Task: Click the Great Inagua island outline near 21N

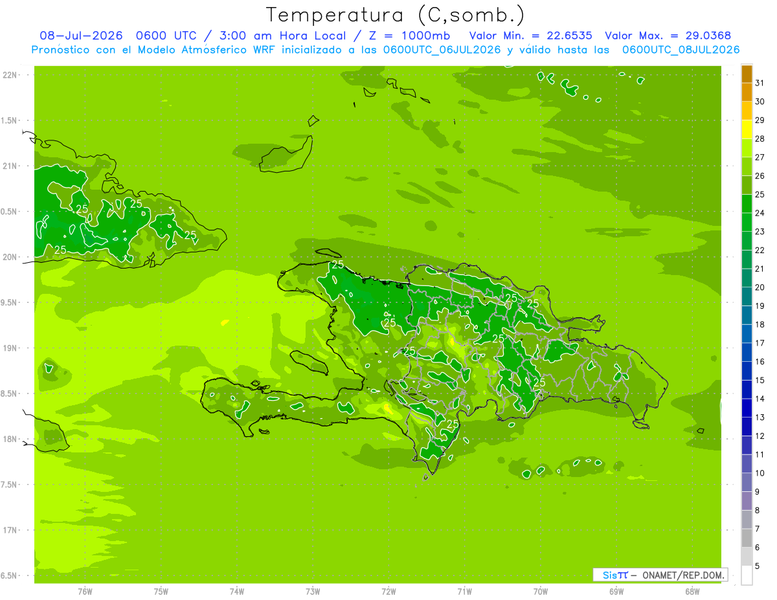Action: pyautogui.click(x=286, y=153)
